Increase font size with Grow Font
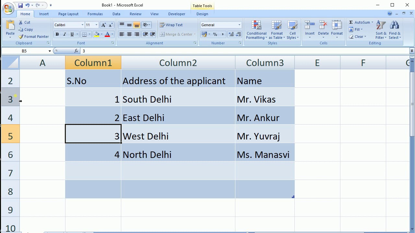Image resolution: width=415 pixels, height=233 pixels. [103, 25]
